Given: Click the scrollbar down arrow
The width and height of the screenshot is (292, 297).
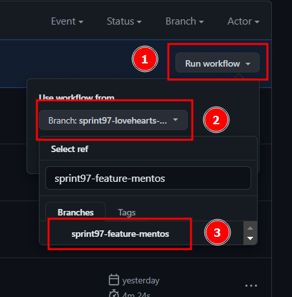Looking at the screenshot, I should tap(250, 238).
